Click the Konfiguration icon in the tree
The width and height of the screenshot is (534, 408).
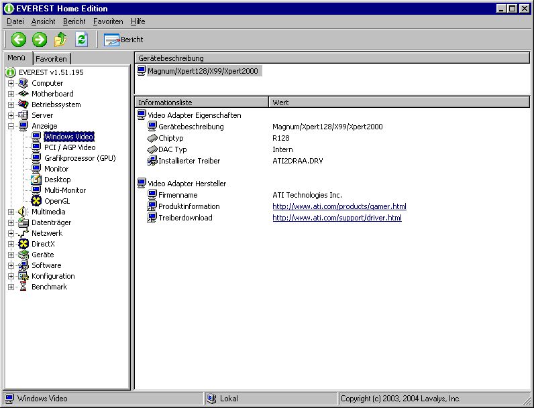[23, 276]
